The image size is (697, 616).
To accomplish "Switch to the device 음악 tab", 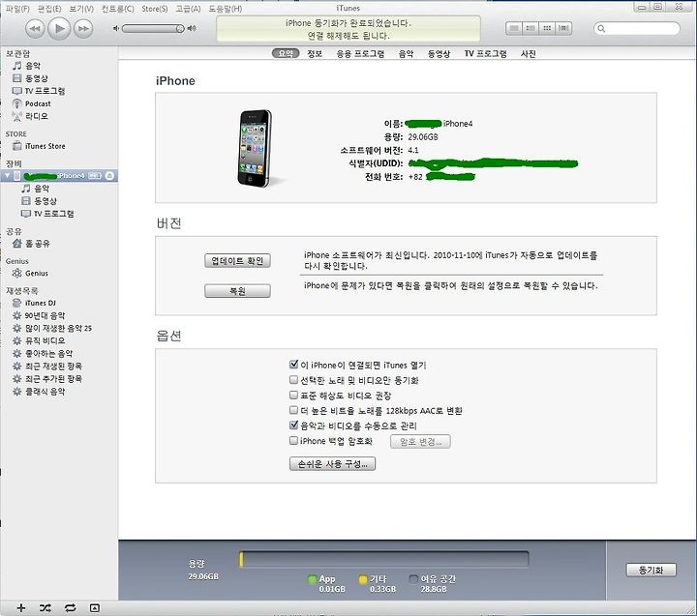I will point(406,54).
